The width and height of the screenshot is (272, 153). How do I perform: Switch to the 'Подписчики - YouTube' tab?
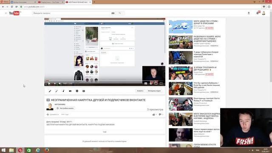pos(51,2)
